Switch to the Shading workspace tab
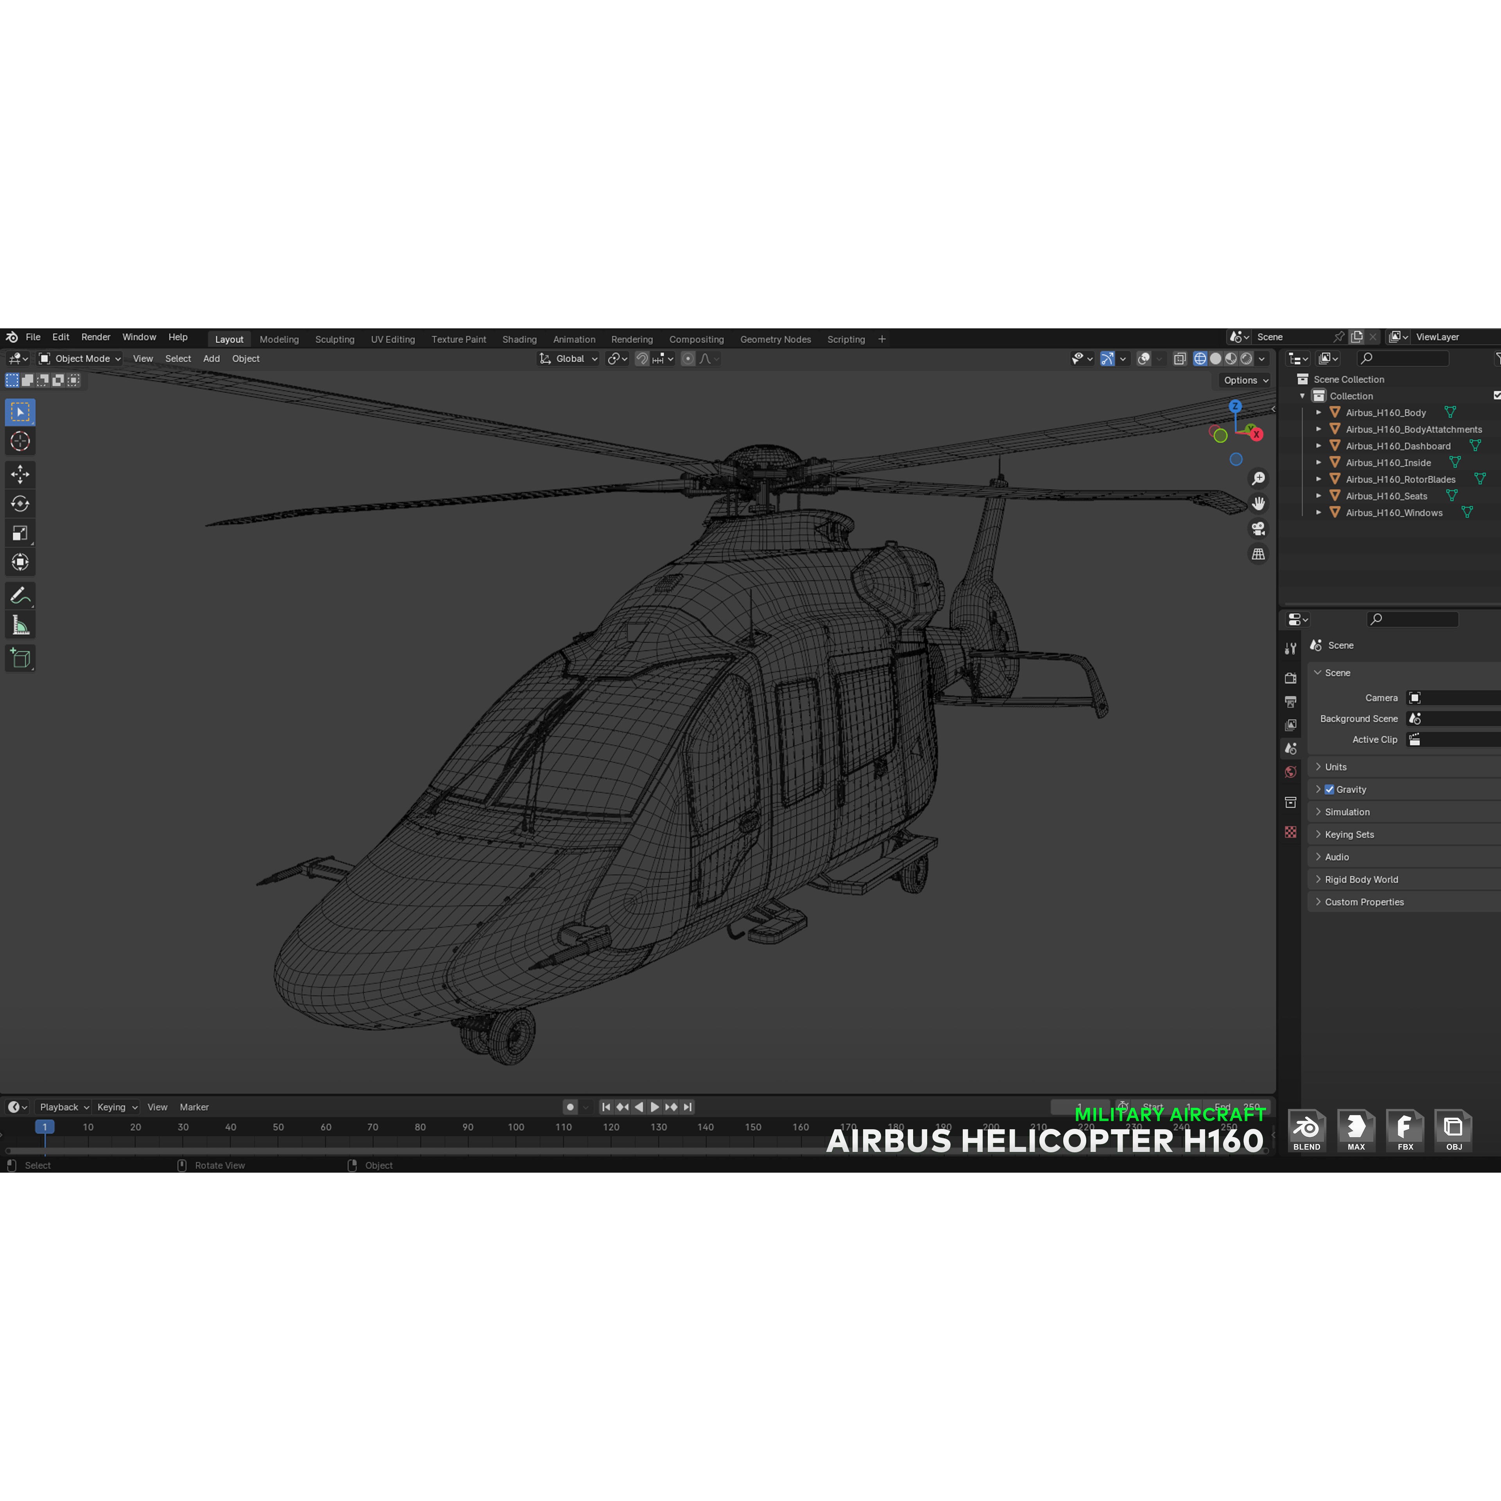Image resolution: width=1501 pixels, height=1501 pixels. [519, 339]
